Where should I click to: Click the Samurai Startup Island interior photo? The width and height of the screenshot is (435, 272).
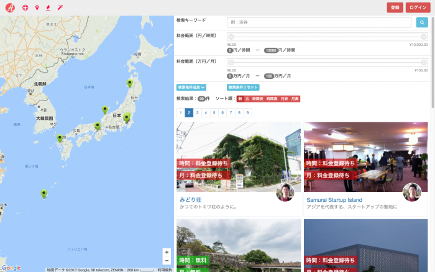[365, 157]
